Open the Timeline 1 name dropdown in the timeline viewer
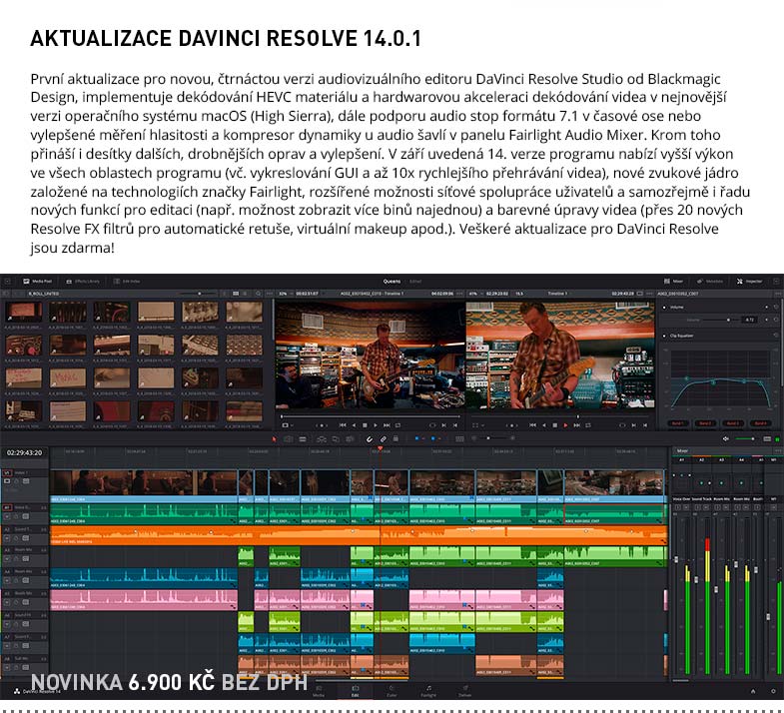 (558, 294)
